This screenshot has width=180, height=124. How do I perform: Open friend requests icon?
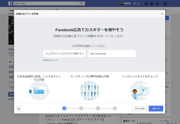pos(146,4)
